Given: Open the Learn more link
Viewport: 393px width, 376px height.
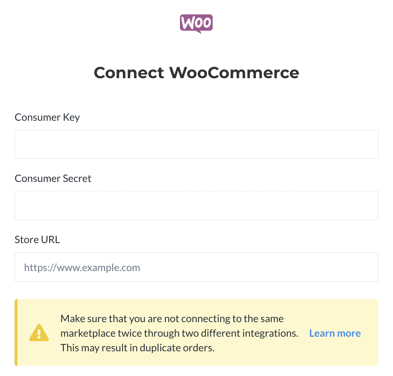Looking at the screenshot, I should coord(335,333).
